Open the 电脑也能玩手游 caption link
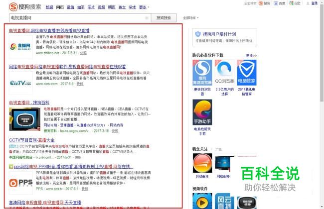324x209 pixels. click(x=202, y=131)
